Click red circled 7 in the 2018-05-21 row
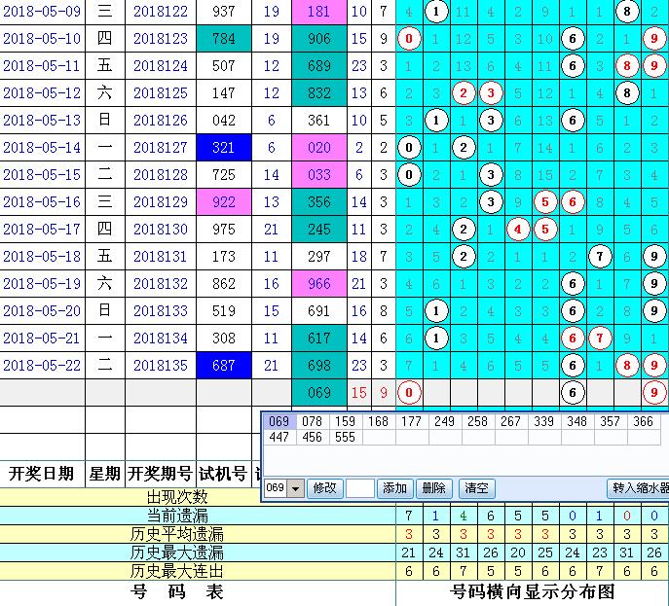The width and height of the screenshot is (669, 606). tap(600, 339)
